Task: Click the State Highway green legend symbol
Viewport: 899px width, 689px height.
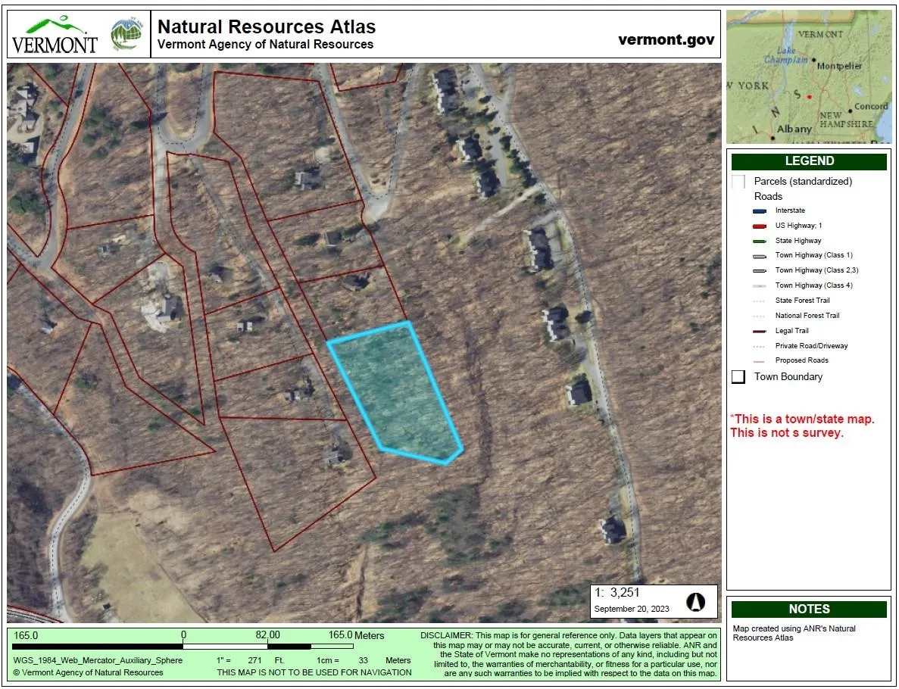Action: click(x=760, y=241)
